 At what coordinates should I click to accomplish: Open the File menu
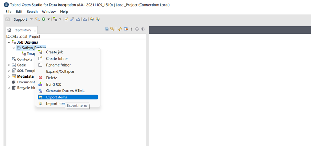(8, 11)
